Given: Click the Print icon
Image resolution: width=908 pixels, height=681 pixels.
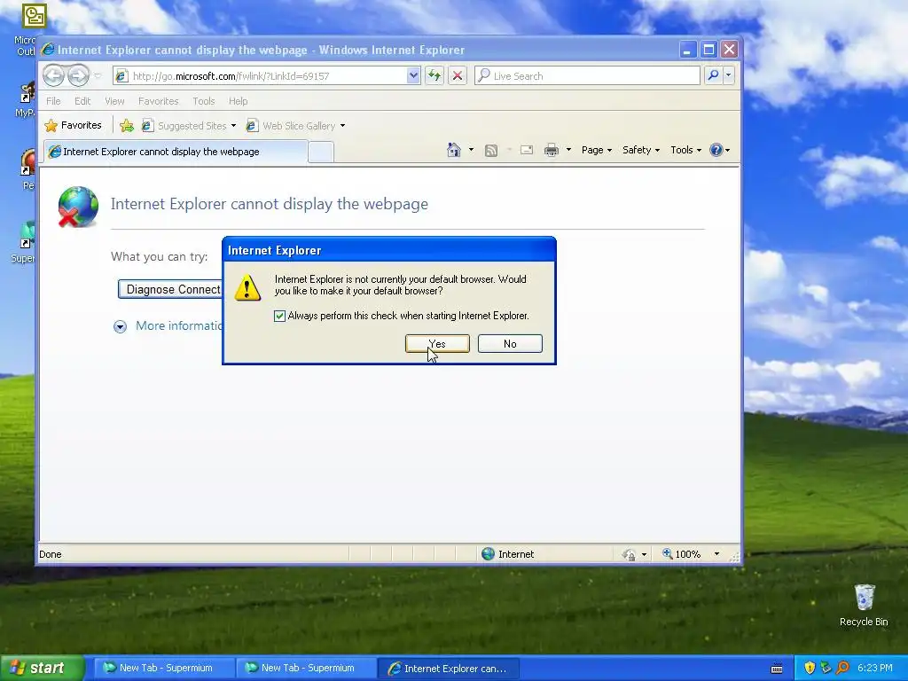Looking at the screenshot, I should 552,150.
